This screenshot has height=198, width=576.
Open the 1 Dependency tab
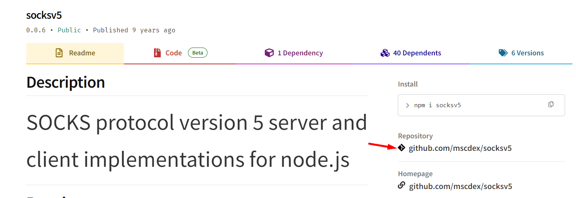click(300, 53)
